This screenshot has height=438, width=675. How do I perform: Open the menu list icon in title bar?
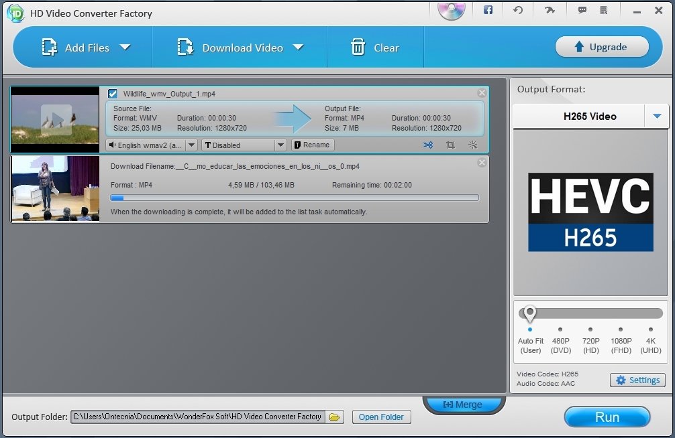click(603, 10)
